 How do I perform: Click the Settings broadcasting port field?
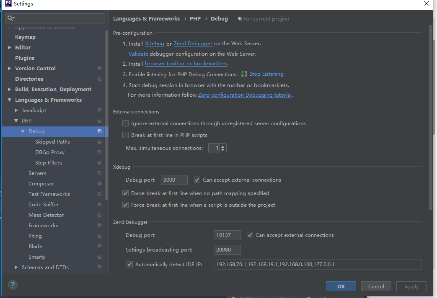(x=227, y=250)
